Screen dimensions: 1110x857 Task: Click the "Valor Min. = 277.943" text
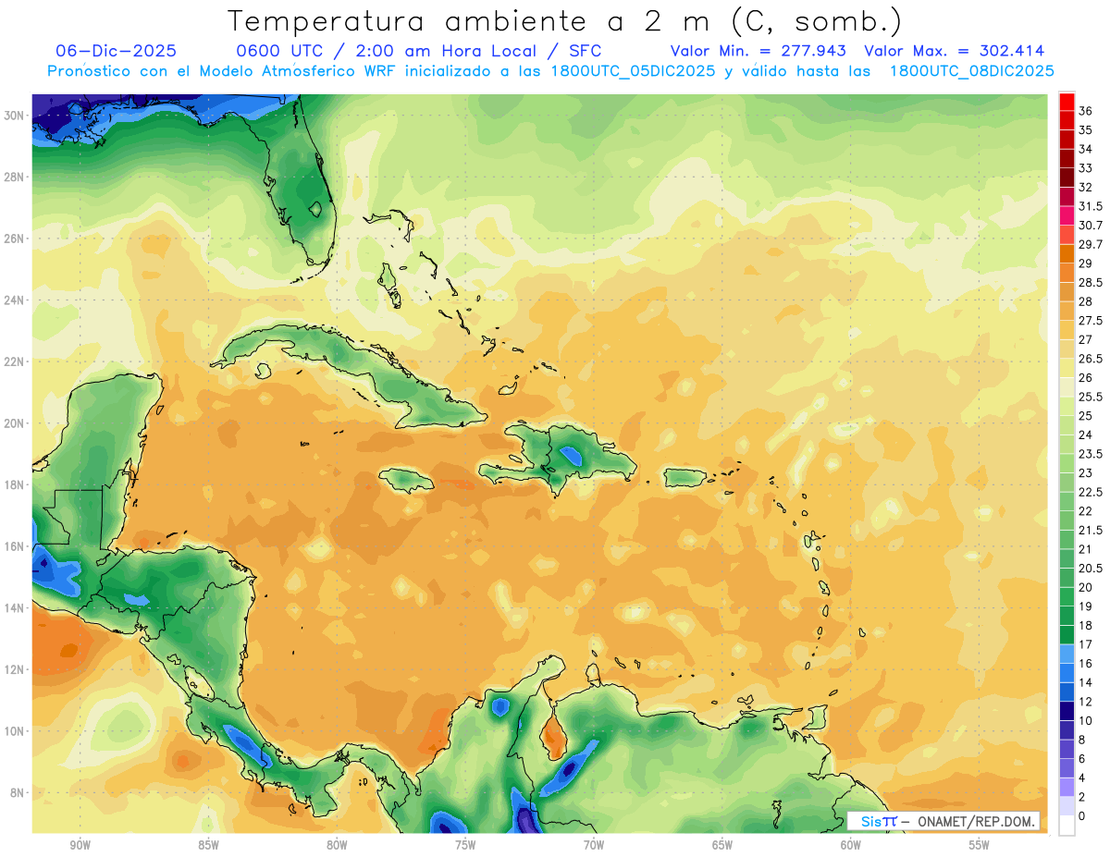(x=759, y=51)
